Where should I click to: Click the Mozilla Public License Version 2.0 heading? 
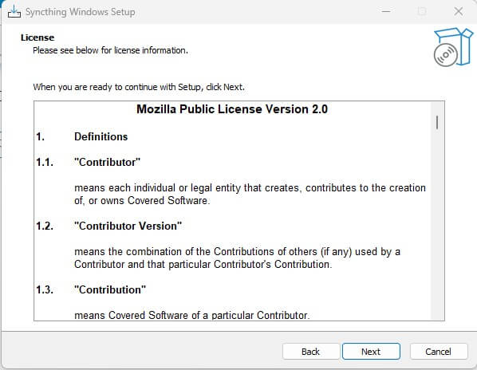(x=232, y=109)
